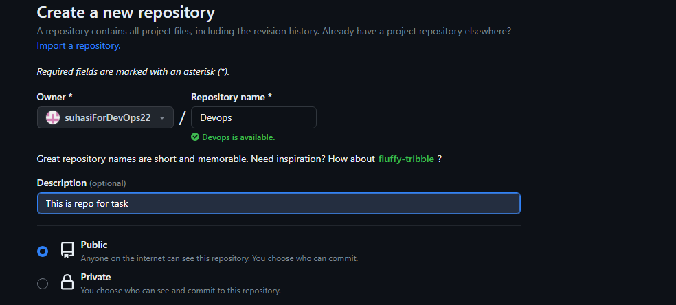Choose visibility via the Public label
The width and height of the screenshot is (676, 305).
click(x=94, y=245)
